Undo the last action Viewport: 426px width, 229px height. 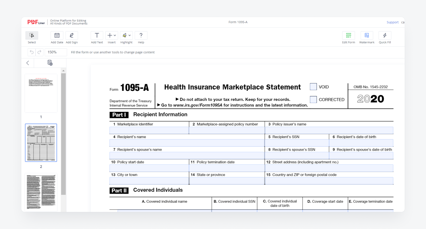(32, 52)
